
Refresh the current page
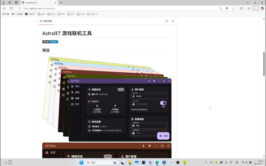click(x=11, y=8)
